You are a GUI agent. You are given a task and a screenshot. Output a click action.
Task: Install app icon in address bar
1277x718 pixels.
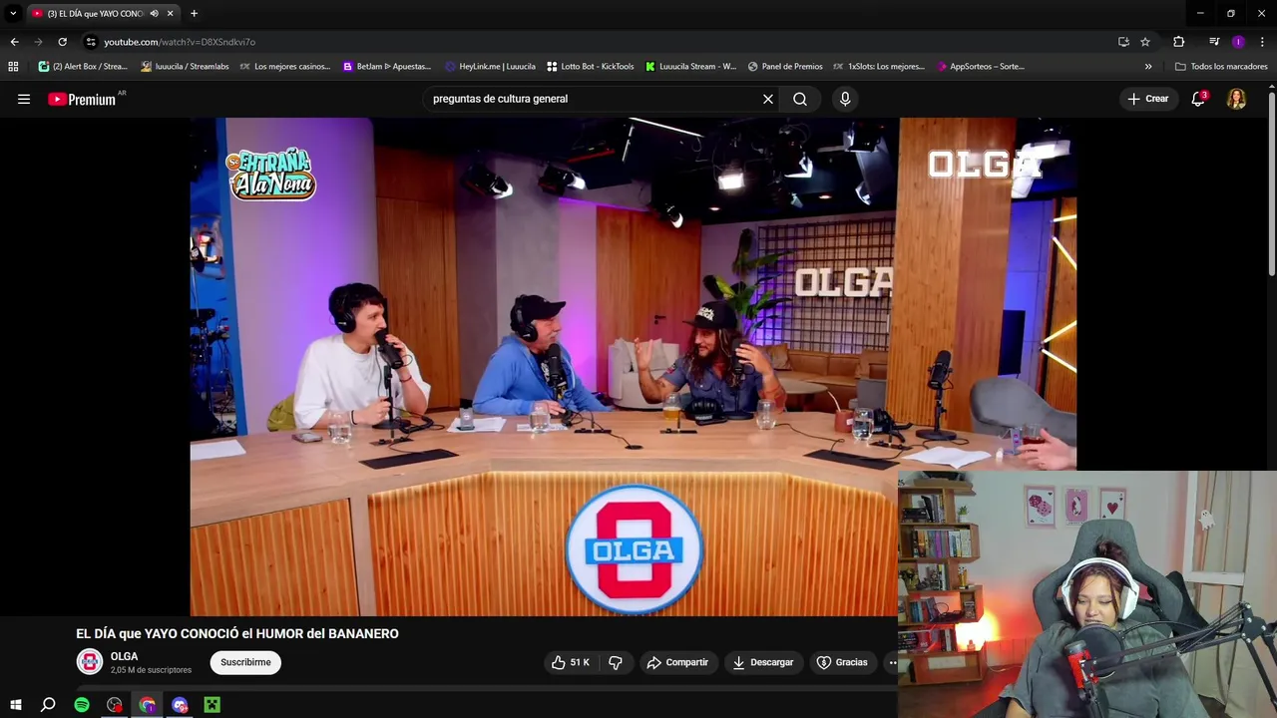[1123, 42]
